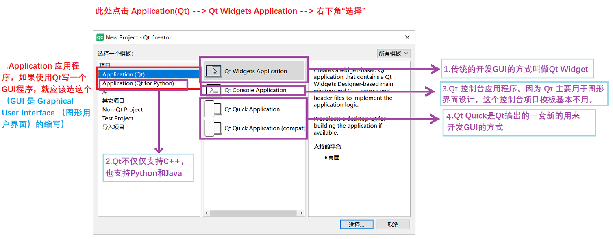Click the 取消 button
Image resolution: width=613 pixels, height=239 pixels.
(x=393, y=225)
